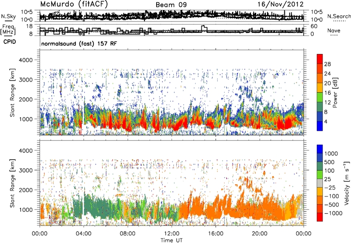This screenshot has height=243, width=351.
Task: Click the 10^0 tick beside N.Search
Action: click(x=317, y=20)
